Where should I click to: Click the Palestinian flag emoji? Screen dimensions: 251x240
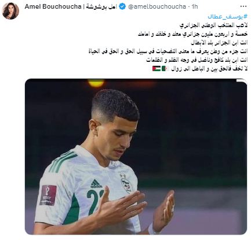[157, 68]
